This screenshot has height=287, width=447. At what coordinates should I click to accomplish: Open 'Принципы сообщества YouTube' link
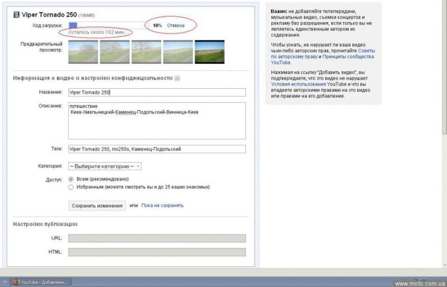pyautogui.click(x=322, y=59)
